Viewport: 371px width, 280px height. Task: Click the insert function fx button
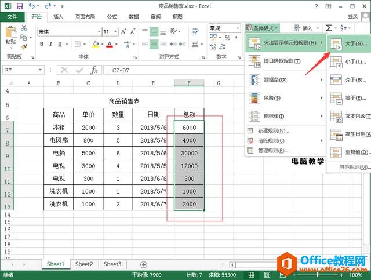[x=94, y=70]
